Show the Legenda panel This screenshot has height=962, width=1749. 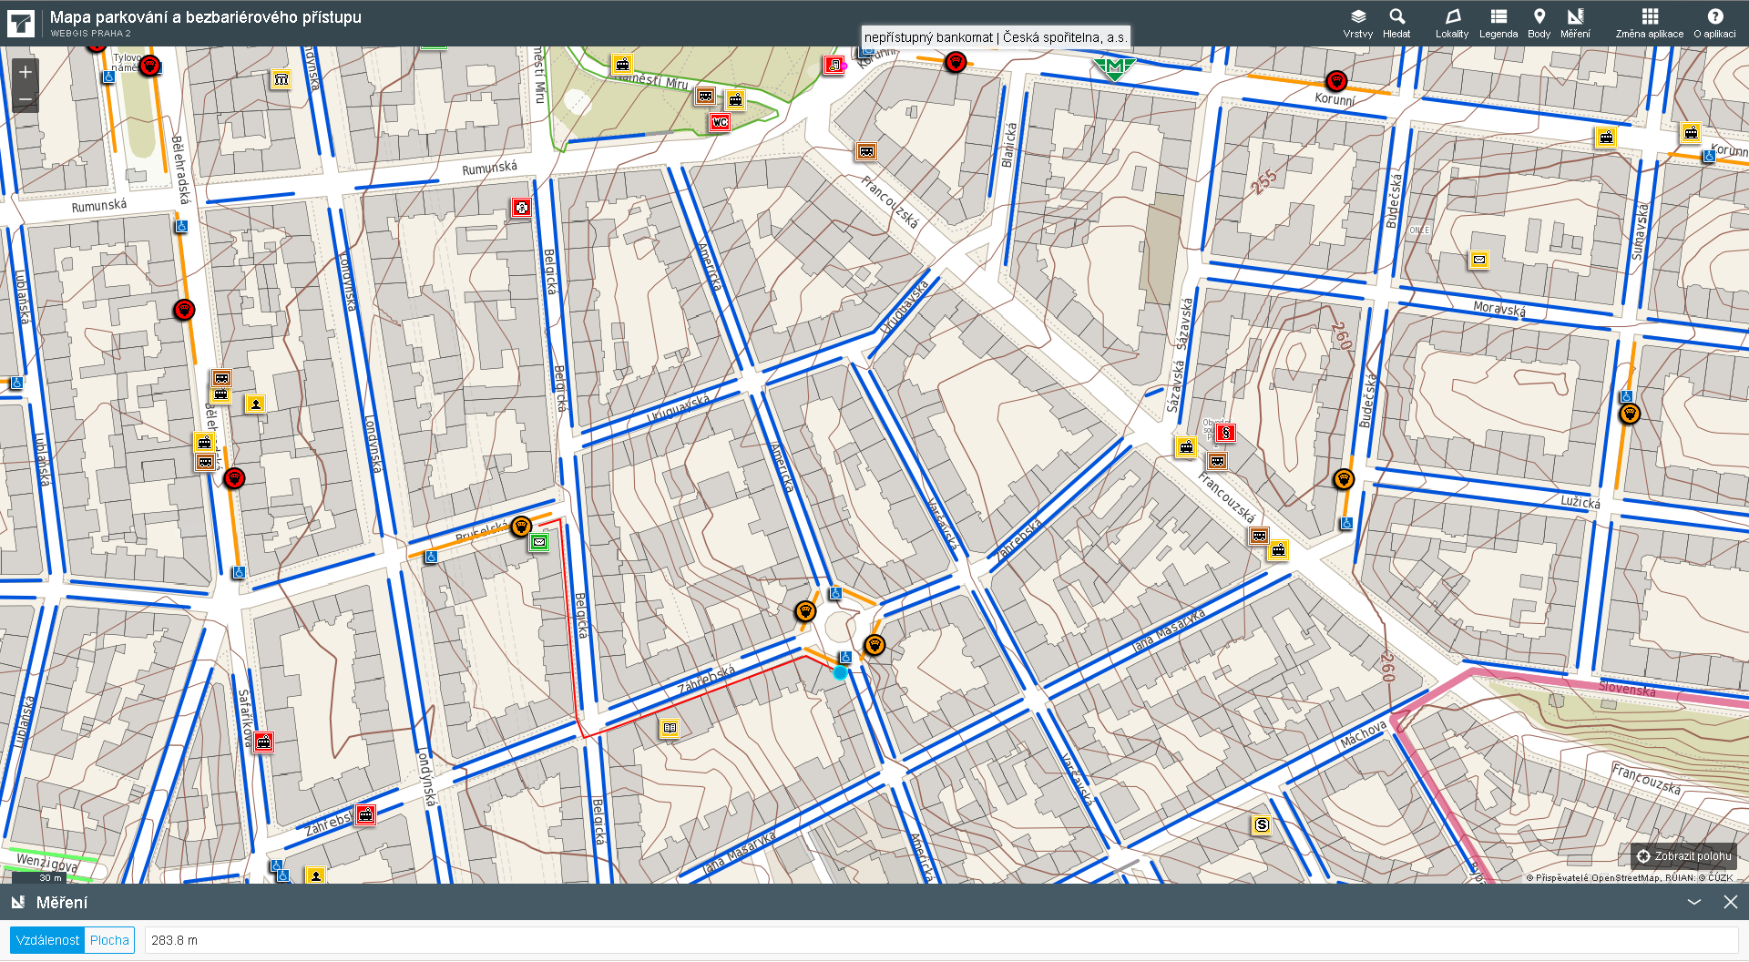1498,23
